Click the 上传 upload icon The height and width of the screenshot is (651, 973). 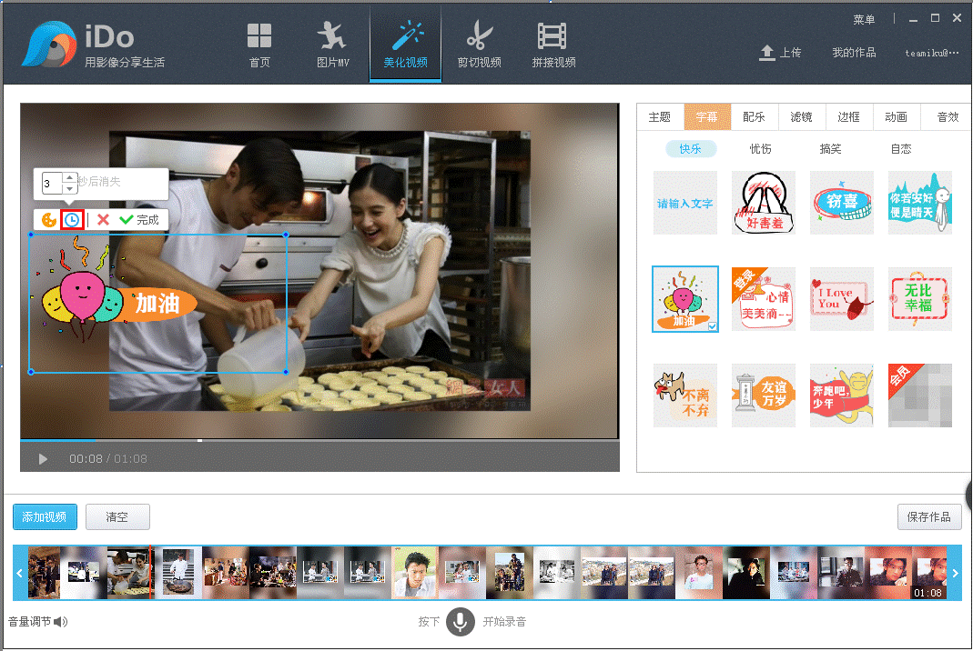point(767,53)
